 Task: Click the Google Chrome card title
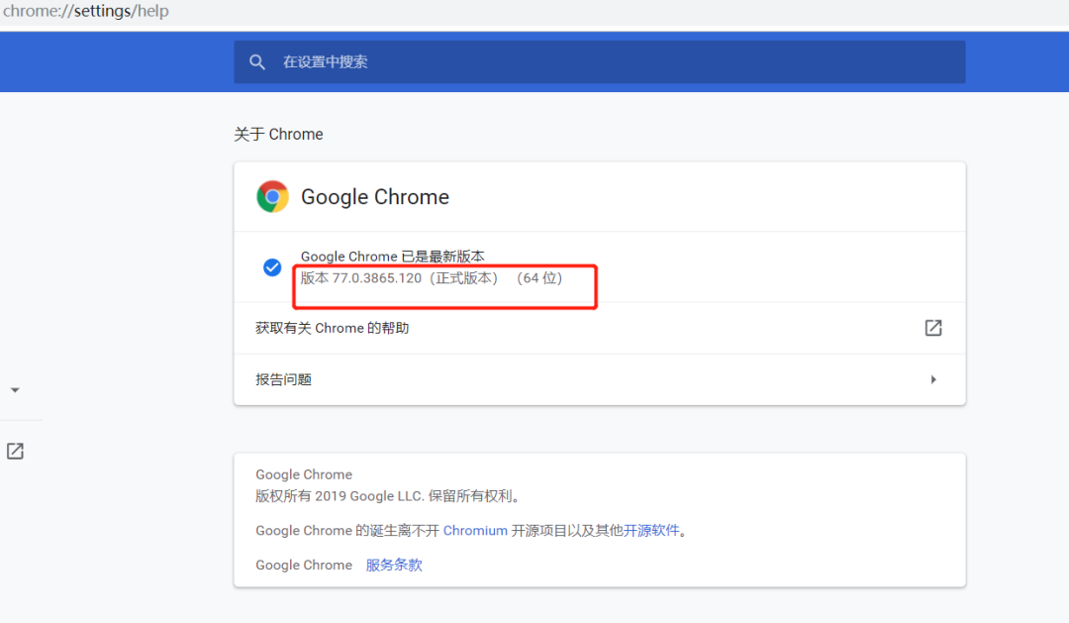click(x=375, y=196)
